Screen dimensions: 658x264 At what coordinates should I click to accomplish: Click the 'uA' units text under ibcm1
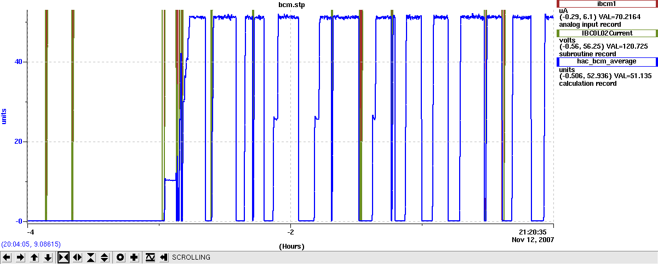pyautogui.click(x=563, y=10)
